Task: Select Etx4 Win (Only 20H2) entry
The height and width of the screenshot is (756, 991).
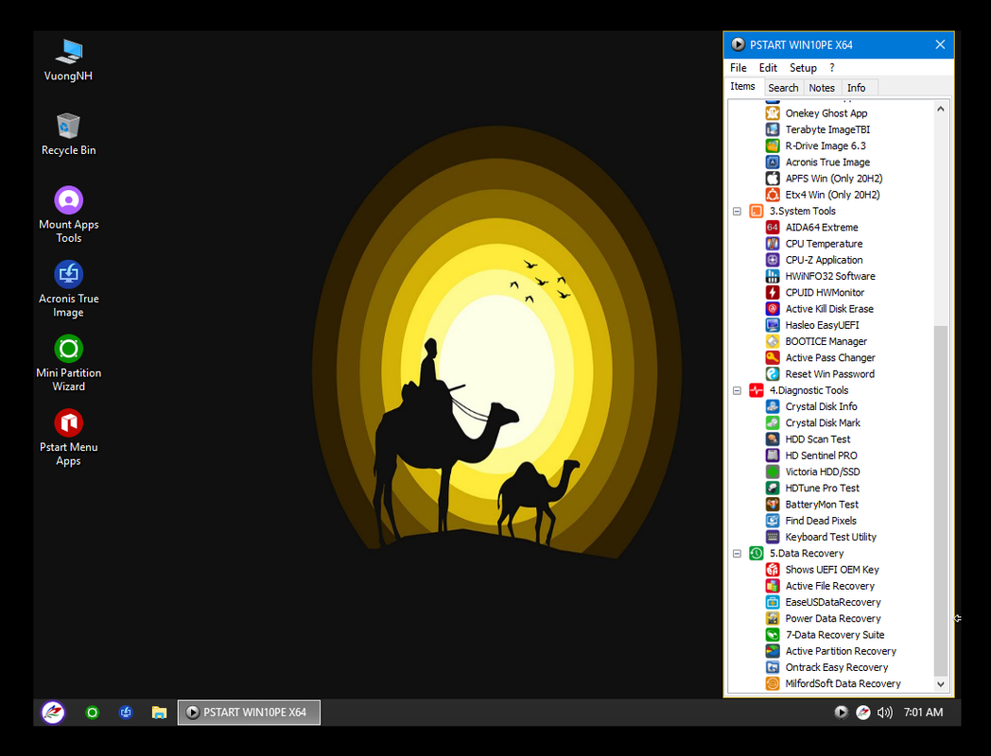Action: [832, 195]
